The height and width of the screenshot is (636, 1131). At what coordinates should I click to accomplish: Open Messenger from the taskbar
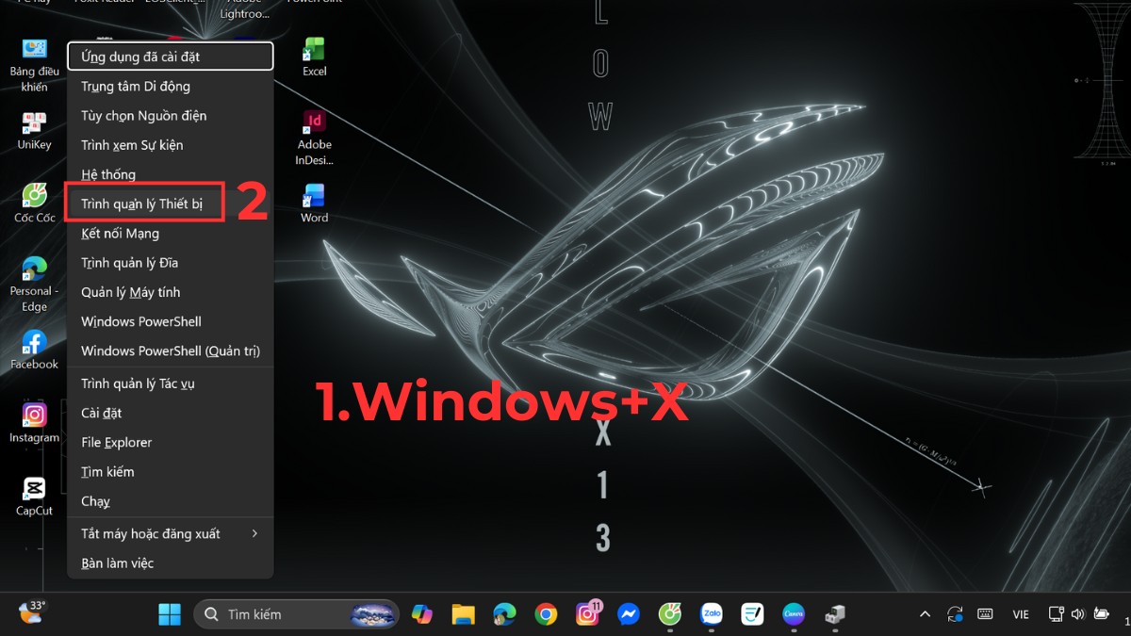click(629, 614)
